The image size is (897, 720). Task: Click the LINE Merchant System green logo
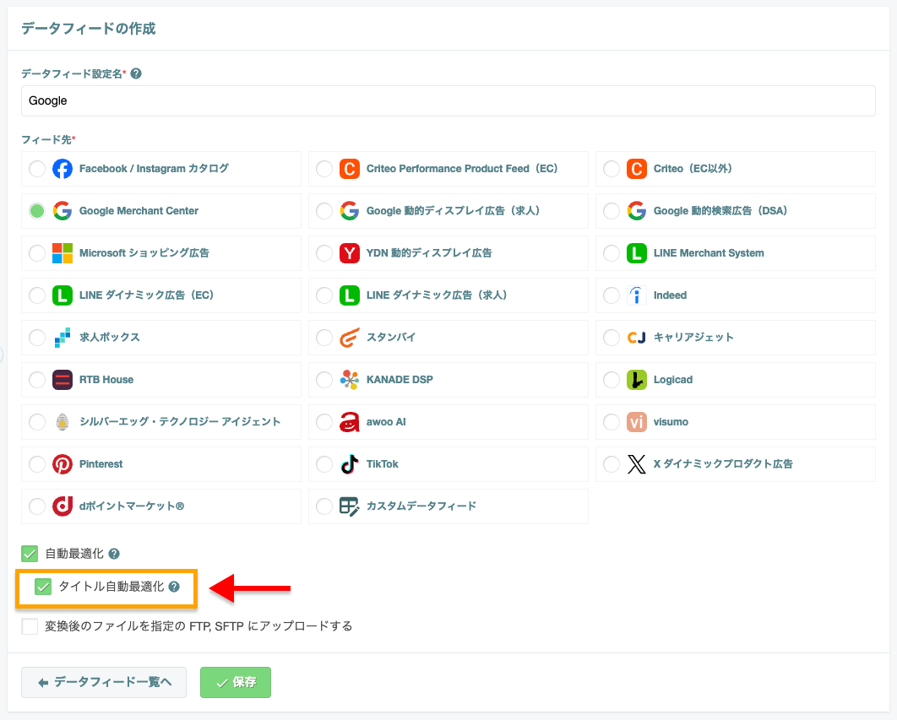coord(637,253)
